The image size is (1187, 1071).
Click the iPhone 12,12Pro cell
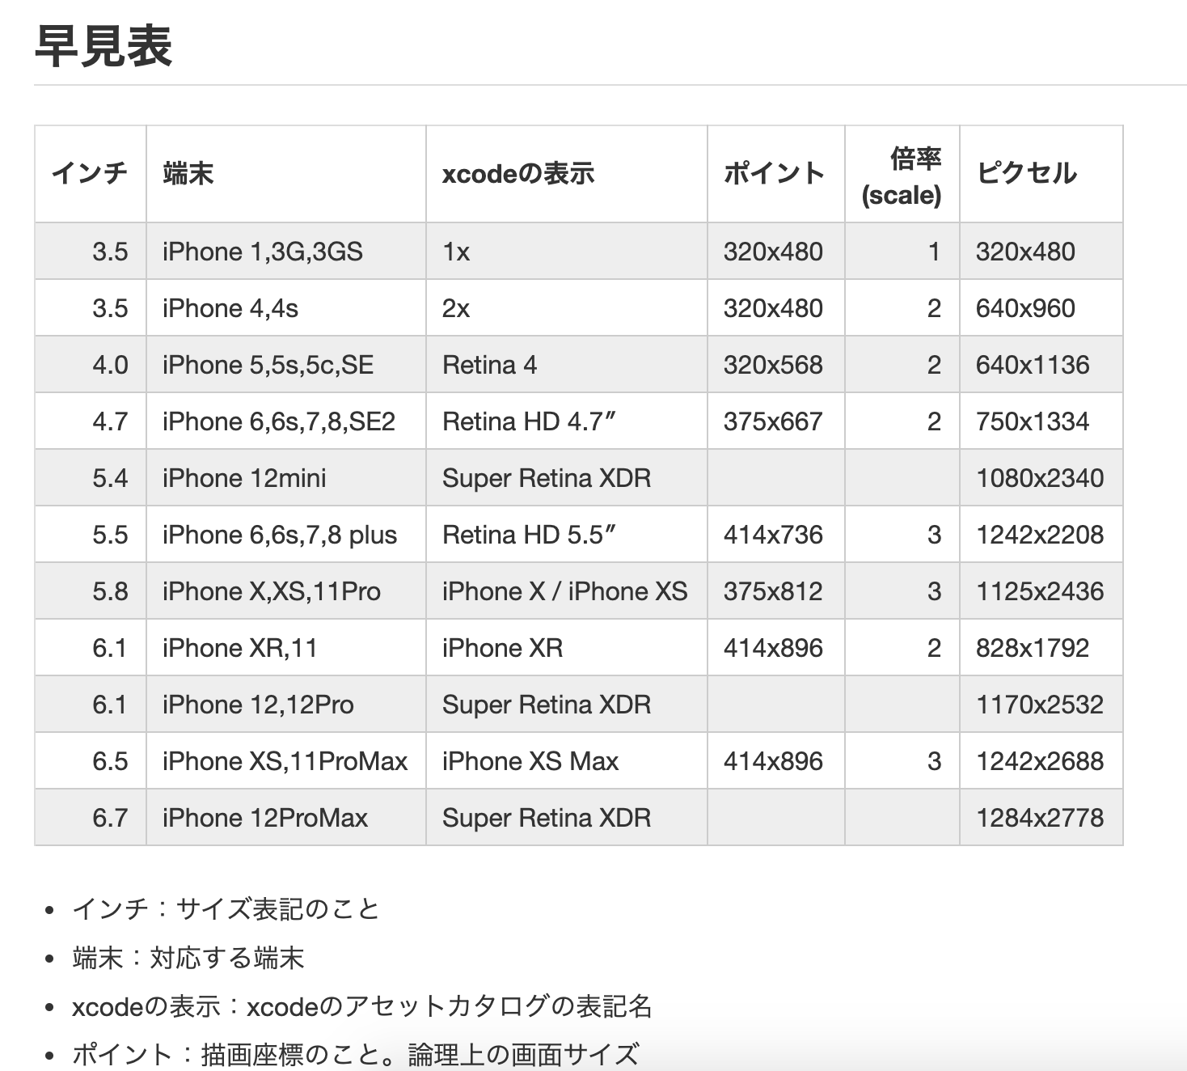[286, 705]
